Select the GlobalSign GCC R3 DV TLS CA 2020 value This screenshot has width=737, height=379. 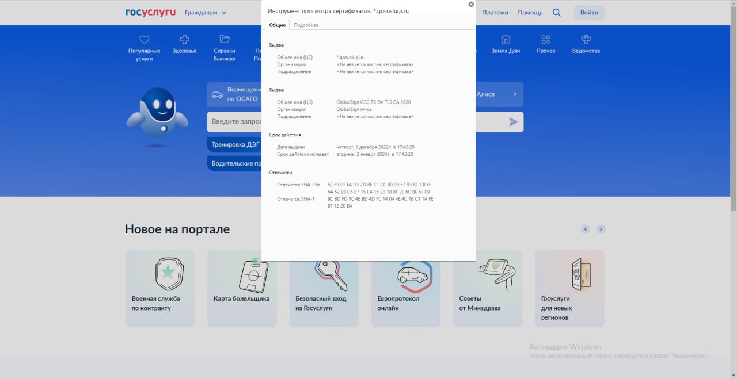tap(374, 102)
